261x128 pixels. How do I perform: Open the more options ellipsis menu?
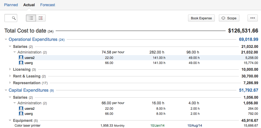coord(253,18)
